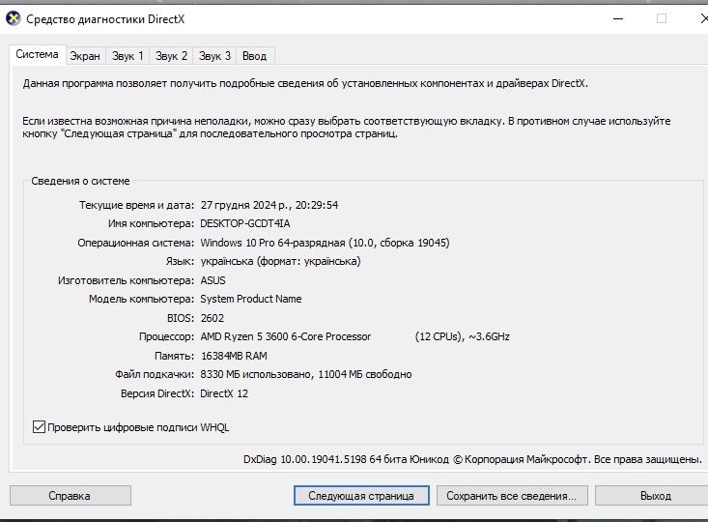Click the Файл подкачки label
Screen dimensions: 708x522
[x=155, y=375]
